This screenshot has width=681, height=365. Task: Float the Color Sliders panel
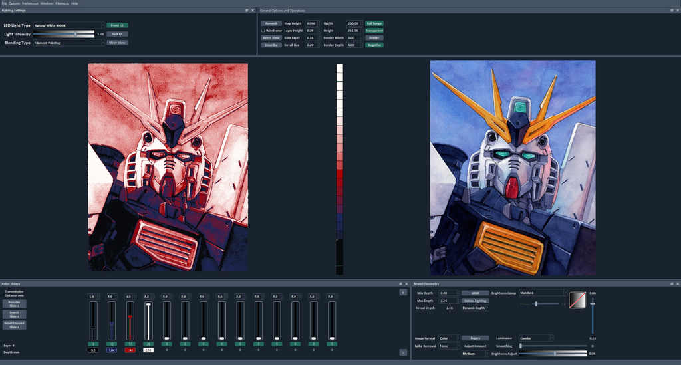(400, 283)
